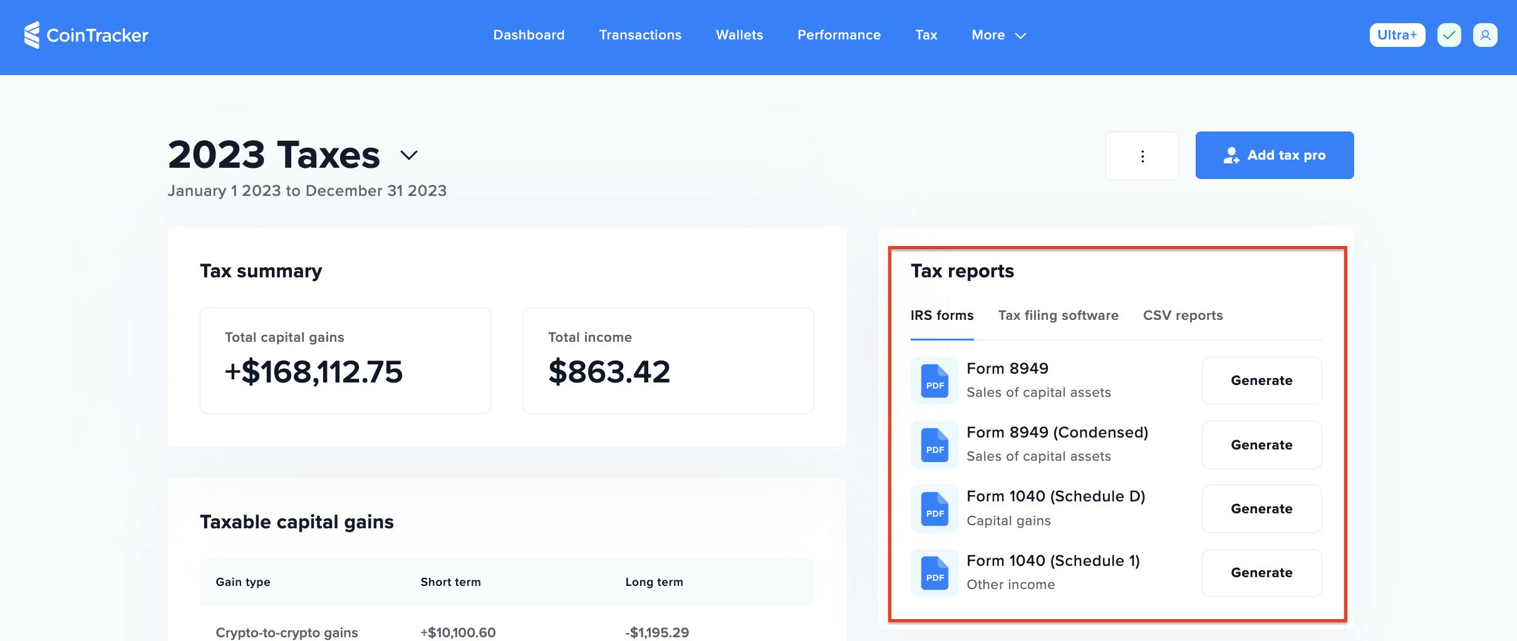1517x641 pixels.
Task: Go to the Dashboard page
Action: [529, 35]
